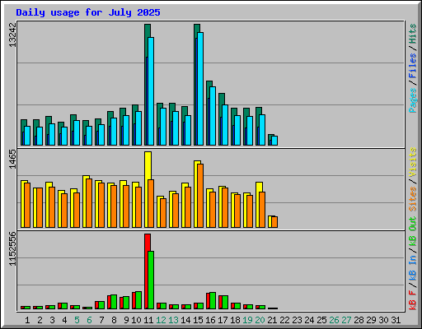
Task: Click day 11 on the x-axis
Action: tap(148, 320)
